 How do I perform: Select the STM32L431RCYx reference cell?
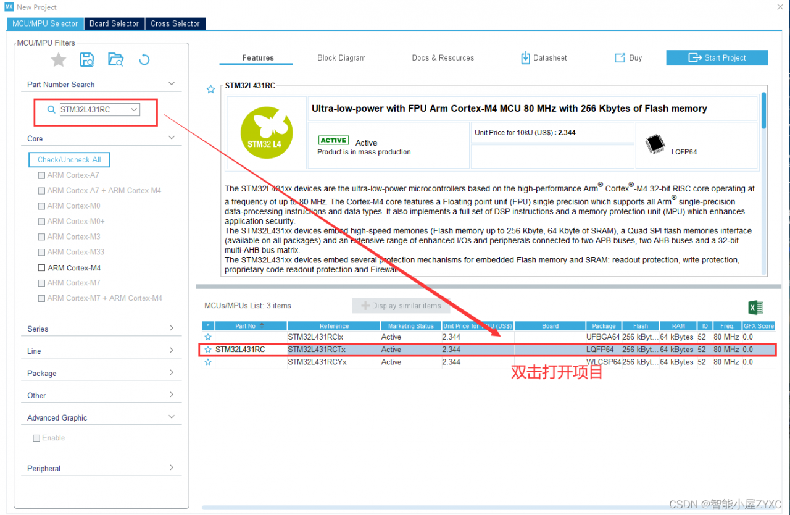(x=334, y=362)
